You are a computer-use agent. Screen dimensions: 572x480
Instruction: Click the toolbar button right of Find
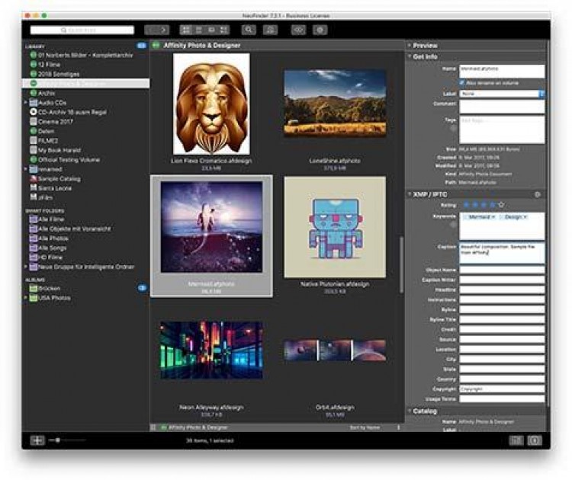(x=270, y=30)
